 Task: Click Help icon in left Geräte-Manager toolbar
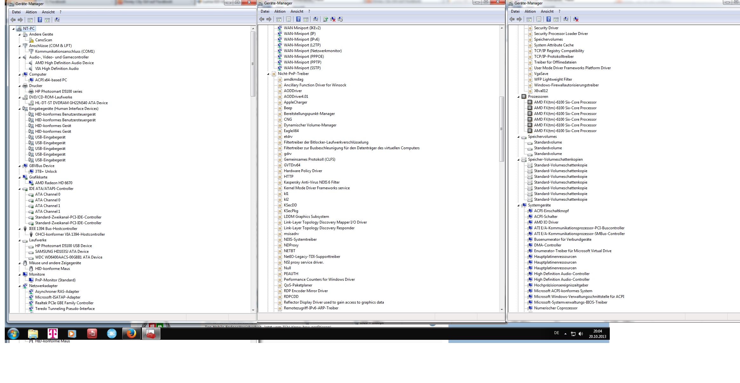coord(40,20)
